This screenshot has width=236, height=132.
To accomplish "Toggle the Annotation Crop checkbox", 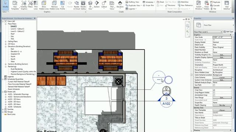I will point(214,95).
